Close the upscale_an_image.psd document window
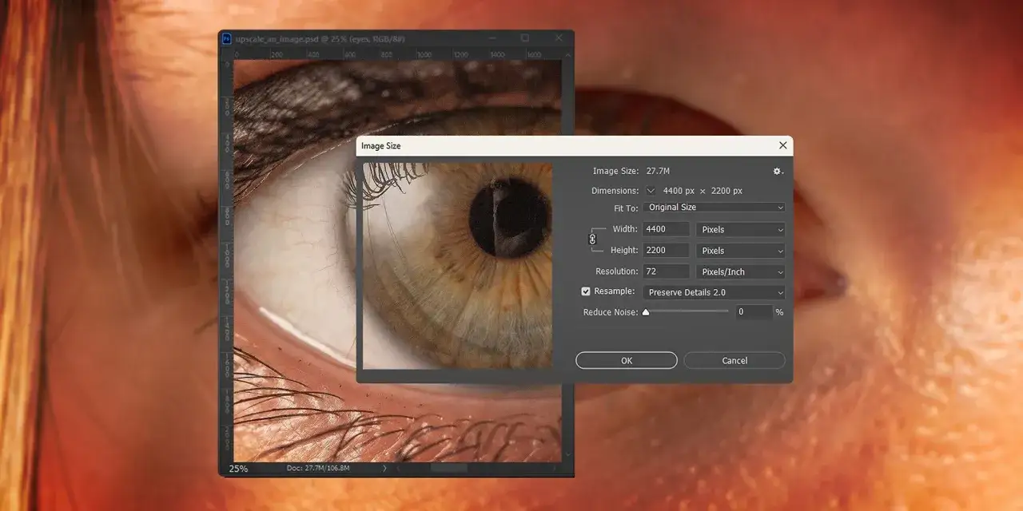1023x511 pixels. (560, 38)
